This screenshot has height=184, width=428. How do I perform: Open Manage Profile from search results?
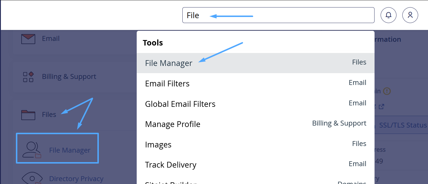(x=173, y=124)
